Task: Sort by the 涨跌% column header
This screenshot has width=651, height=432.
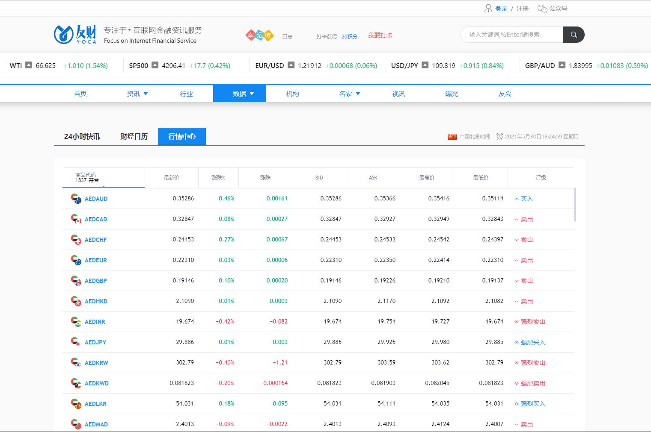Action: [218, 177]
